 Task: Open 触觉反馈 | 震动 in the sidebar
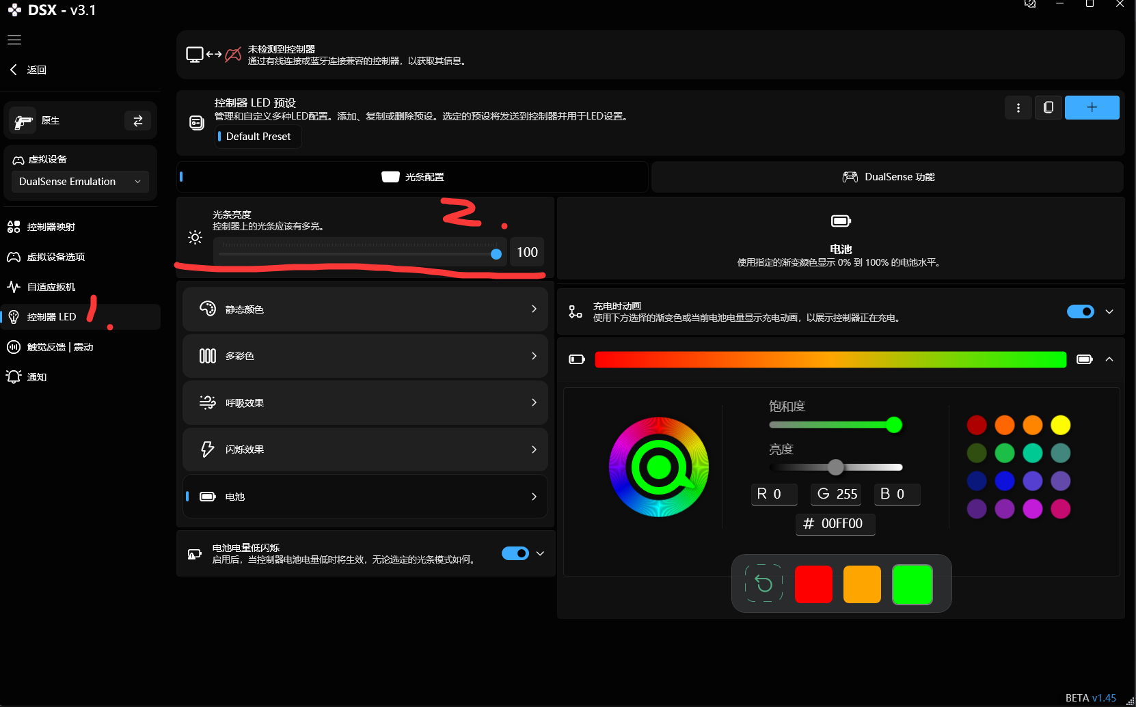pyautogui.click(x=80, y=347)
